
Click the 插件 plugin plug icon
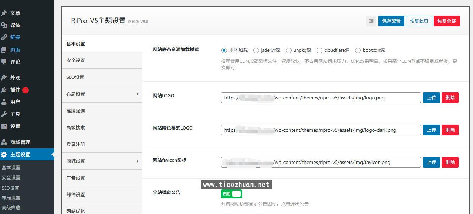(4, 90)
